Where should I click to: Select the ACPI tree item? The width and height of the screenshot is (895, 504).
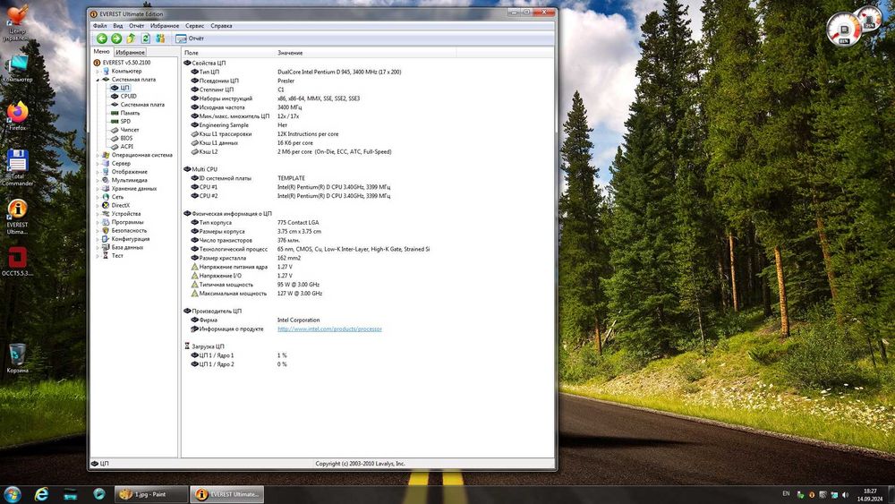pos(127,147)
